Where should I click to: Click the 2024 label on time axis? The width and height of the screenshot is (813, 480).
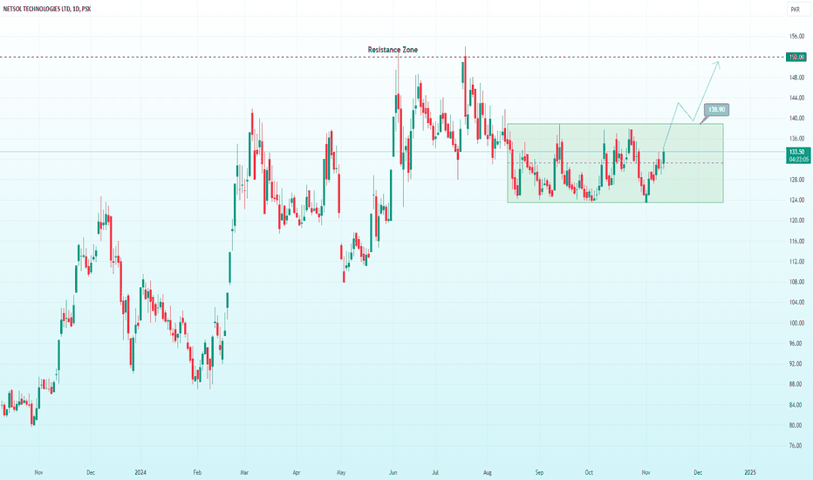140,473
